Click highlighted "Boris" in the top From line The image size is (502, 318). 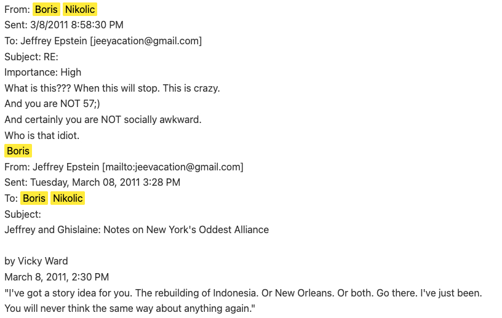pyautogui.click(x=46, y=9)
